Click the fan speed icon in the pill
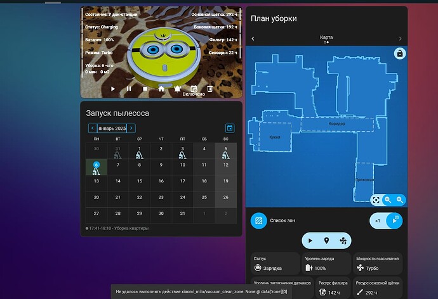This screenshot has height=299, width=438. pos(343,241)
